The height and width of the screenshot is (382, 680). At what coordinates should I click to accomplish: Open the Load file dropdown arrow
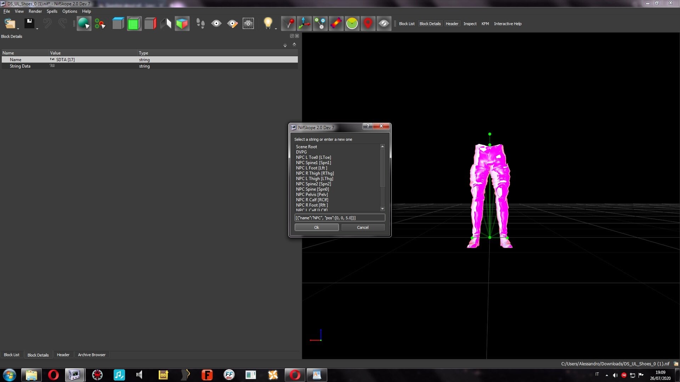[18, 28]
